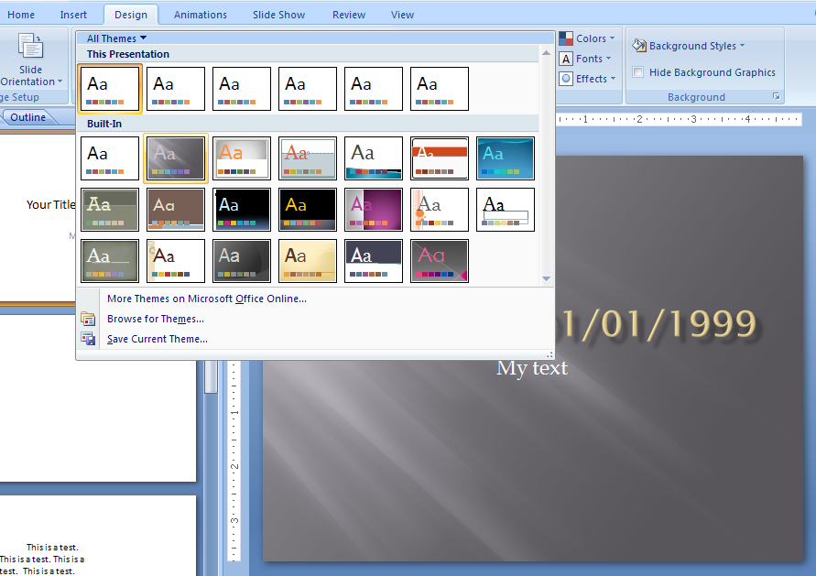816x576 pixels.
Task: Switch to the Home tab
Action: pos(21,15)
